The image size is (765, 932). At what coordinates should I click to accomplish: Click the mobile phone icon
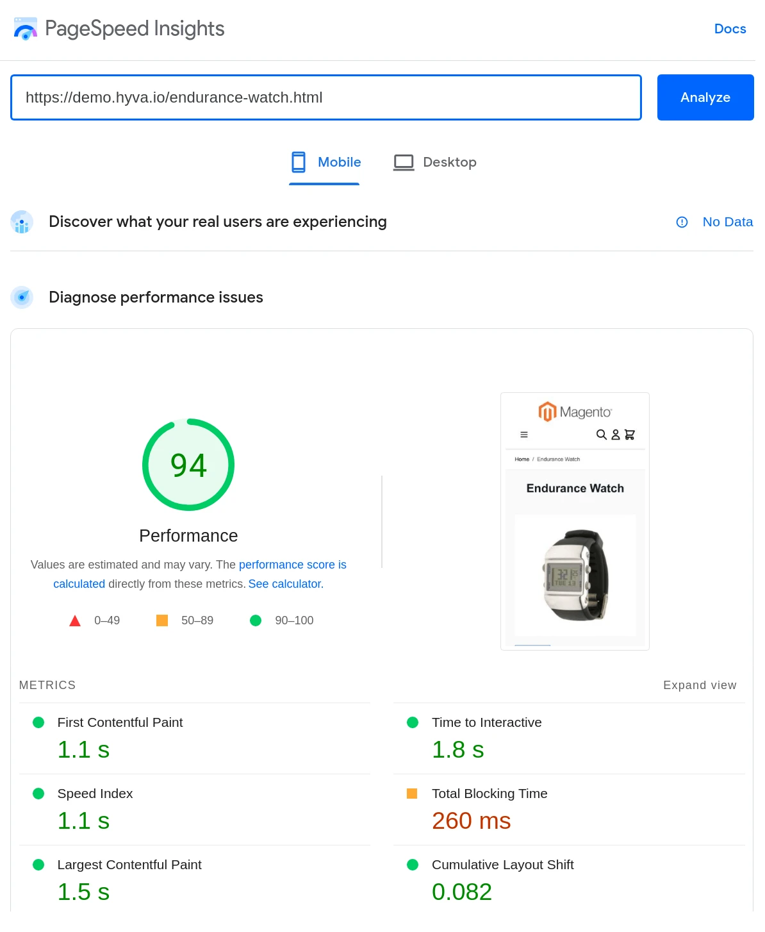coord(299,162)
